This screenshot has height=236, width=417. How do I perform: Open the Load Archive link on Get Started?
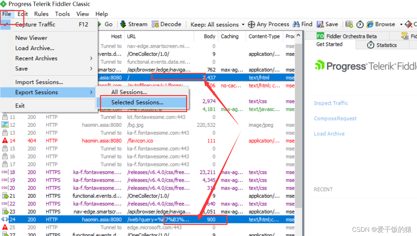329,134
